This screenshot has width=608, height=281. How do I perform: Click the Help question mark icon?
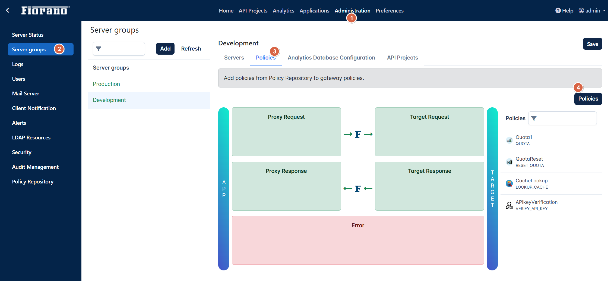click(558, 11)
